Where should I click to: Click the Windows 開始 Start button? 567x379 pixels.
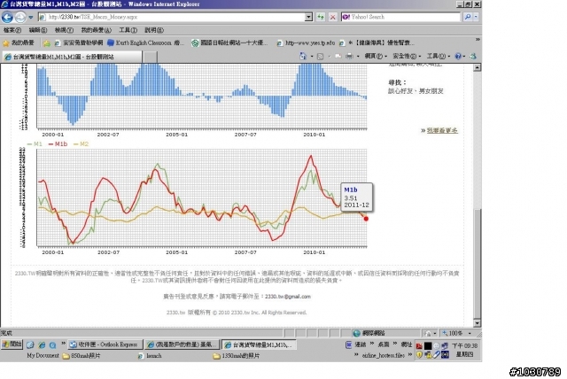[x=12, y=344]
